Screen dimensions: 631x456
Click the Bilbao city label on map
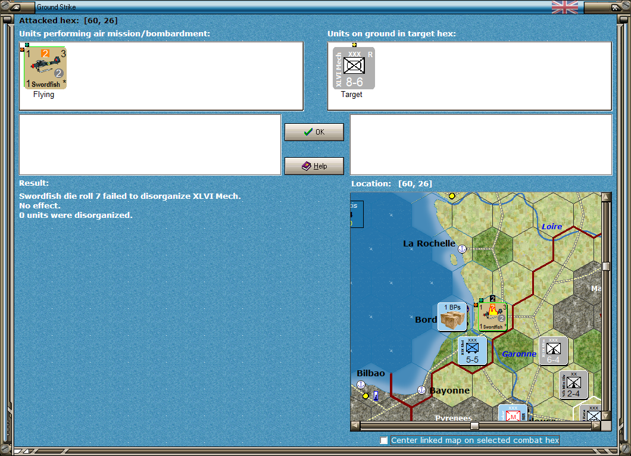coord(371,373)
